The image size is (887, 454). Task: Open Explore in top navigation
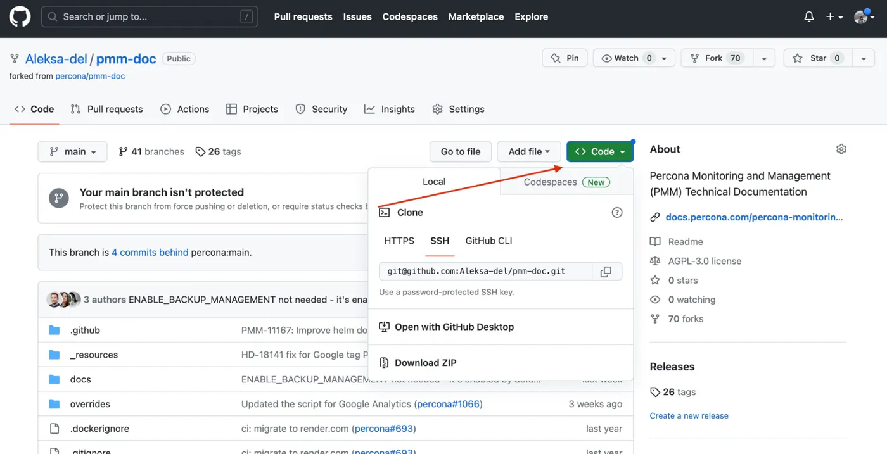(x=531, y=17)
